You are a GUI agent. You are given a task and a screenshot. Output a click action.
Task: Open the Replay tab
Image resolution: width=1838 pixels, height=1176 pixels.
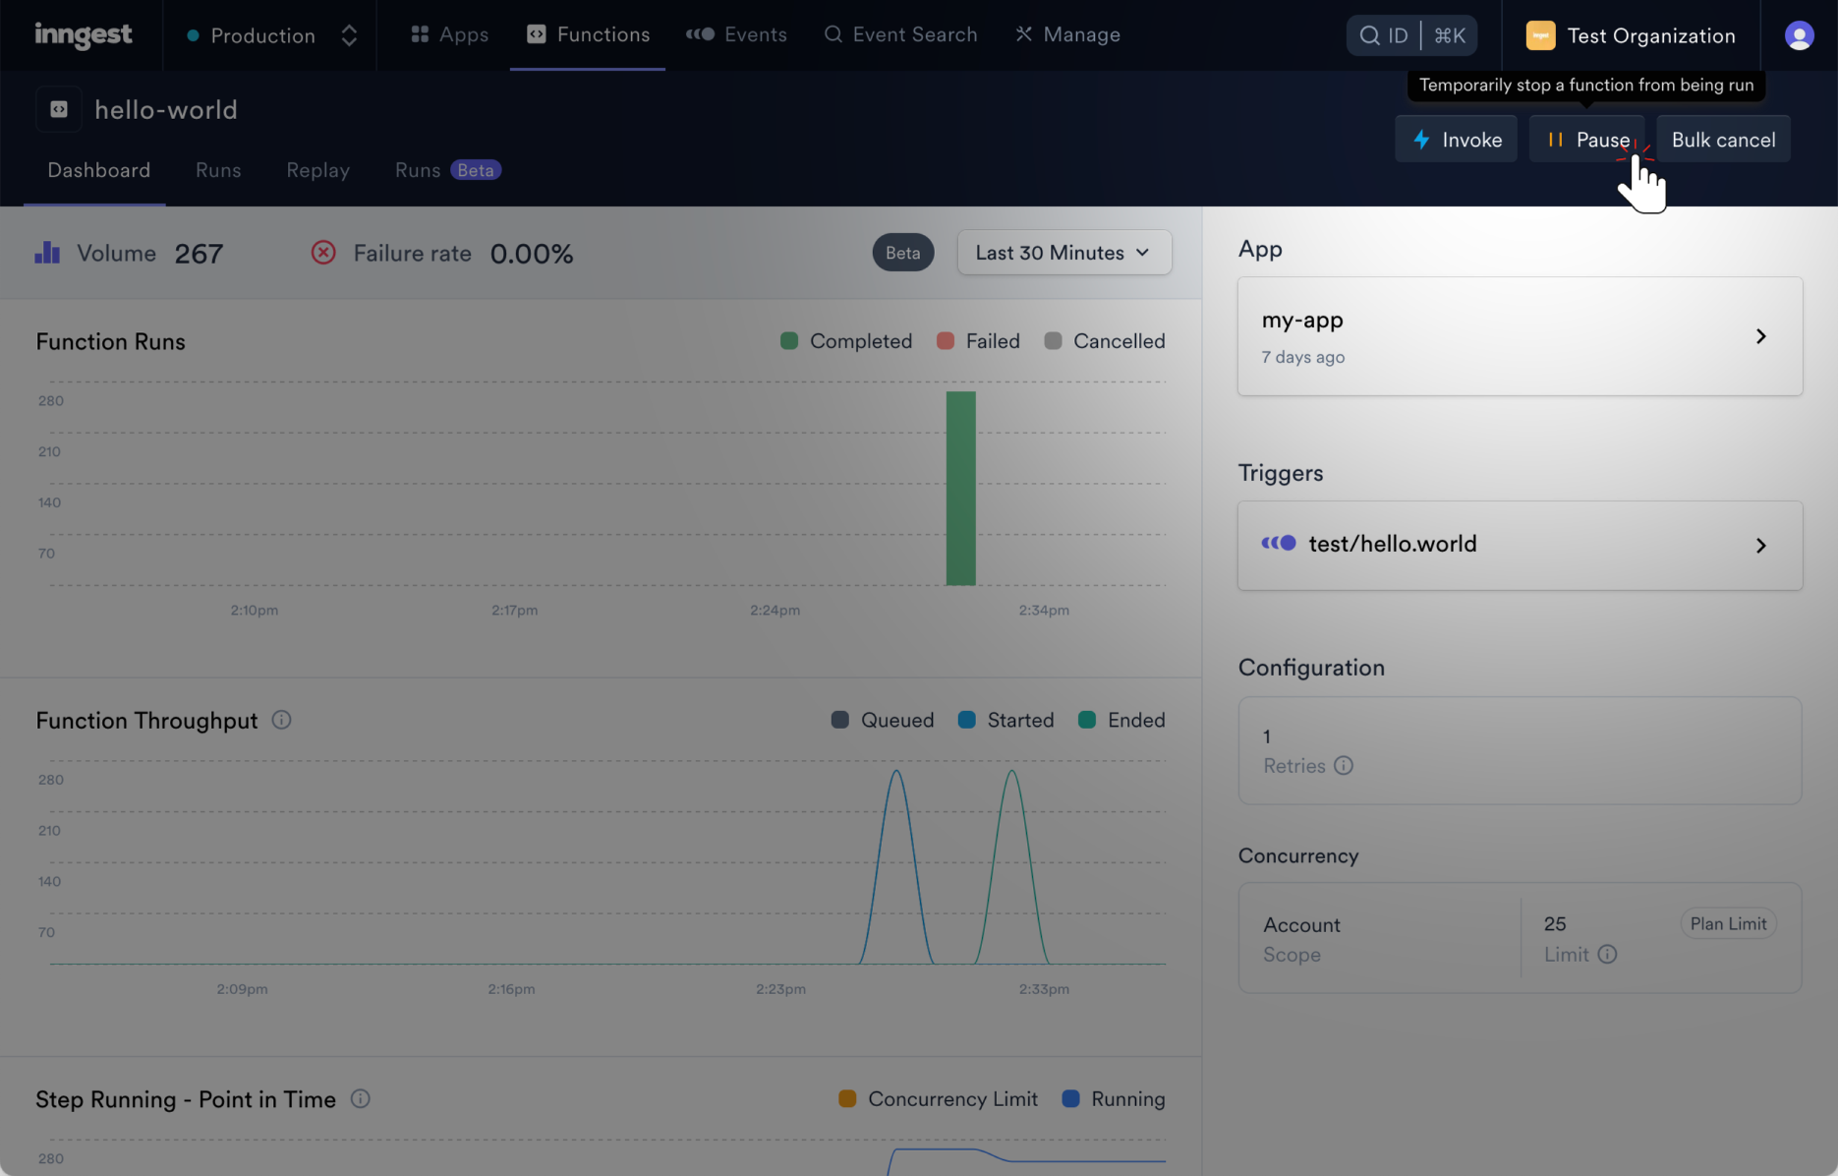tap(317, 170)
